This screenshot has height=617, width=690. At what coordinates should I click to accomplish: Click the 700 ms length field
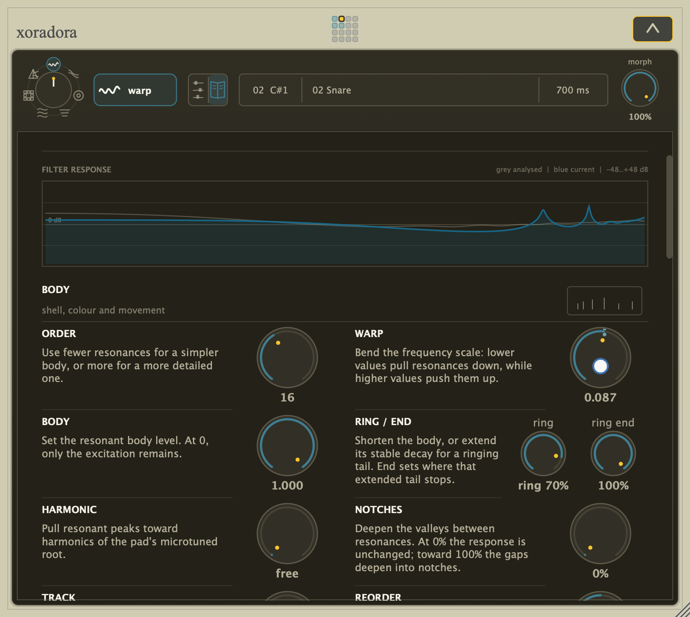coord(573,90)
